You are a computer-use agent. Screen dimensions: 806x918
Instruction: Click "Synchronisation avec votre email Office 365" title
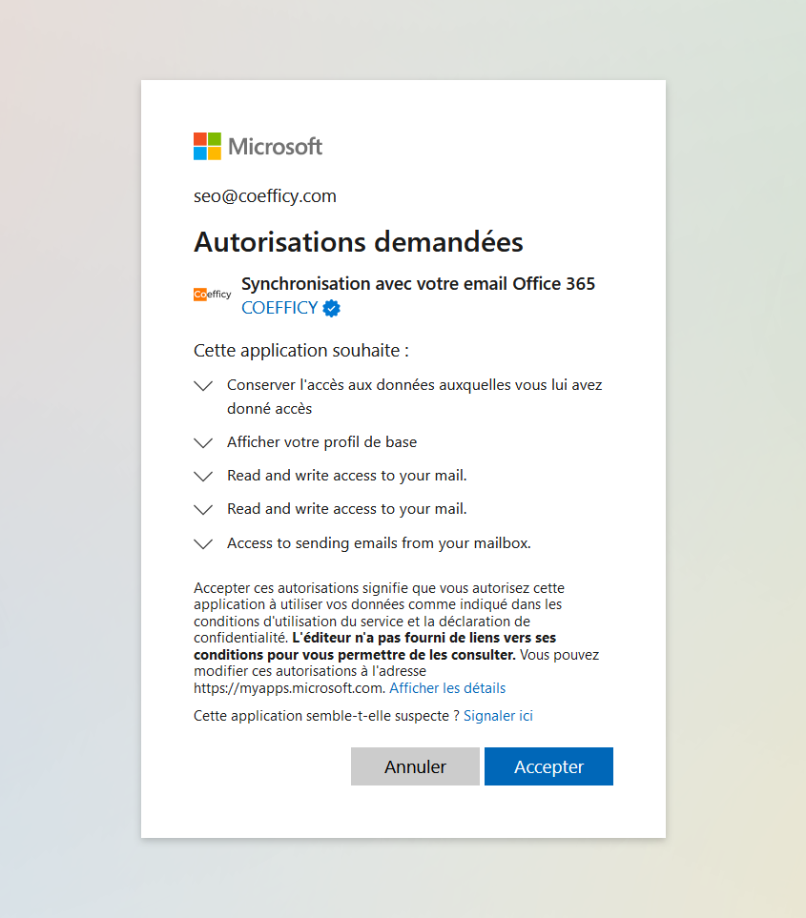tap(418, 283)
